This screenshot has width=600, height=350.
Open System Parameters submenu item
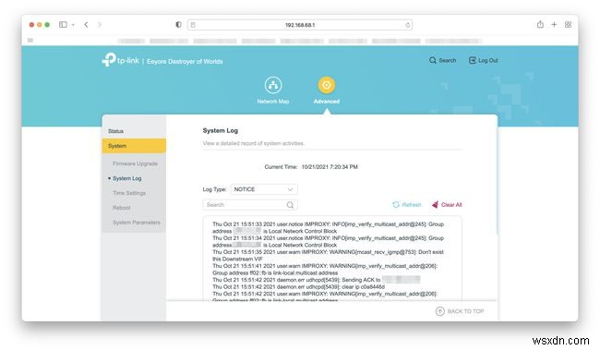(x=137, y=223)
